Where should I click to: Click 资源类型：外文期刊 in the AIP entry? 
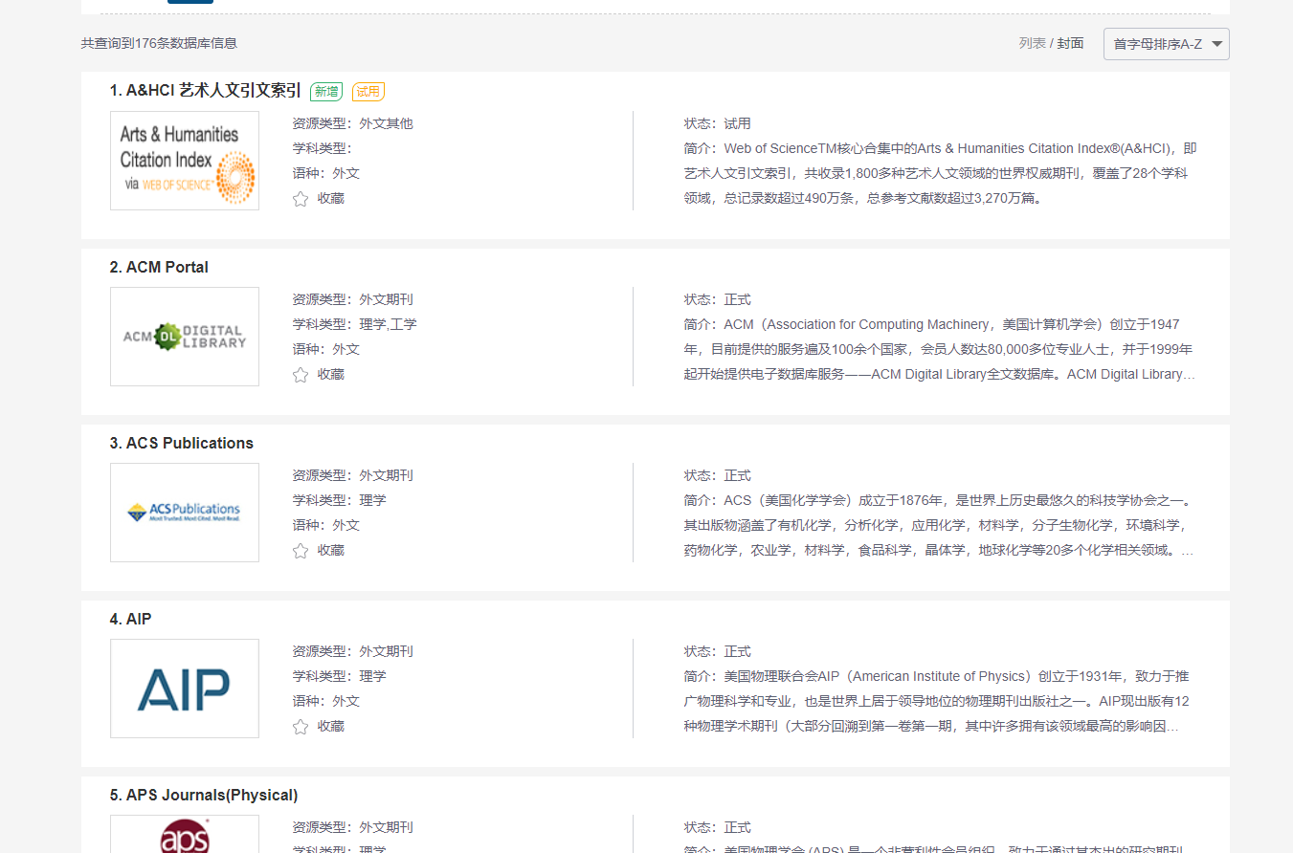[353, 652]
